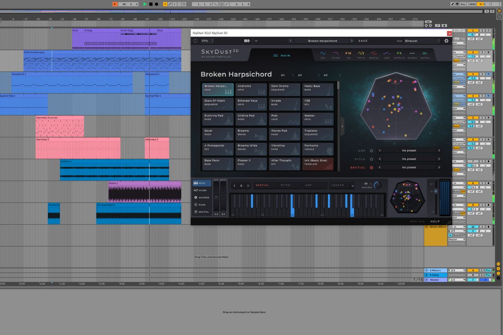Select PITCH keyboard mode tab

290,185
